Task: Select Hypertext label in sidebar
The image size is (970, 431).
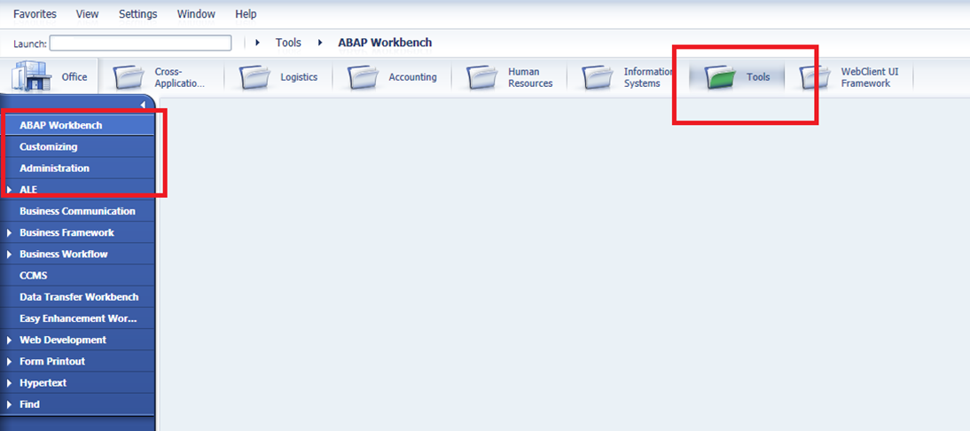Action: coord(43,383)
